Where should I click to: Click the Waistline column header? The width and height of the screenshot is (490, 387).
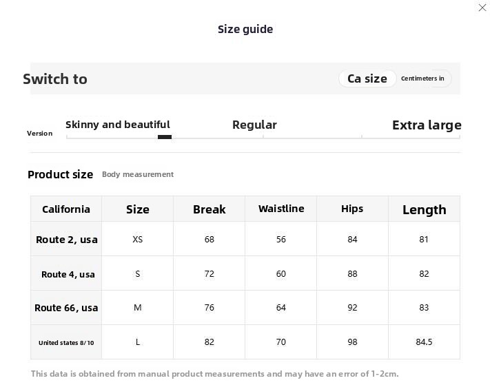tap(281, 209)
